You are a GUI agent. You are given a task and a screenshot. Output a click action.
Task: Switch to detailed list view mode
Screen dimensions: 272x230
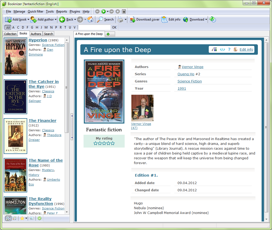pos(8,218)
